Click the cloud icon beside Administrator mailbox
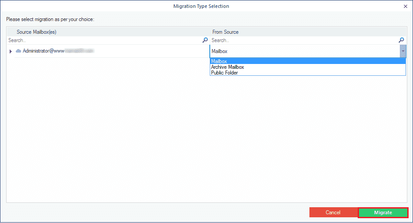The width and height of the screenshot is (413, 223). (x=18, y=51)
